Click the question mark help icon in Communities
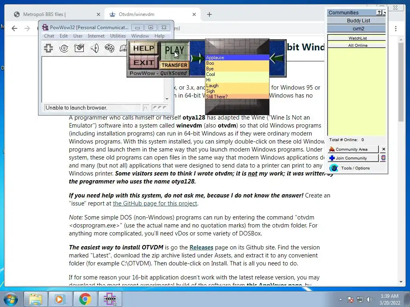The height and width of the screenshot is (307, 410). [x=379, y=12]
